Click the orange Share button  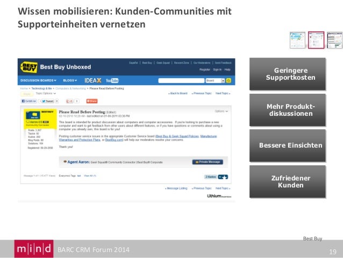(92, 101)
